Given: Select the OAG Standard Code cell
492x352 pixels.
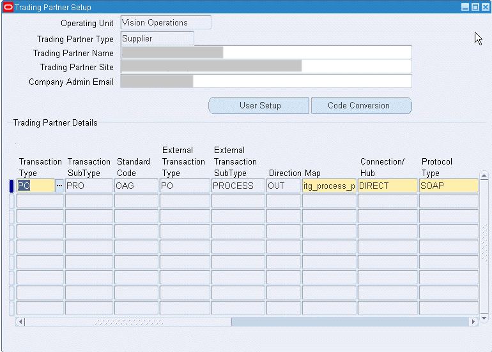Looking at the screenshot, I should coord(136,186).
